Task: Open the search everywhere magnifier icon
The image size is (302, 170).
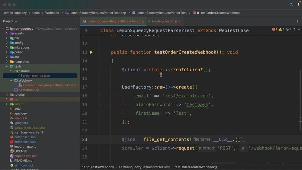Action: tap(291, 5)
